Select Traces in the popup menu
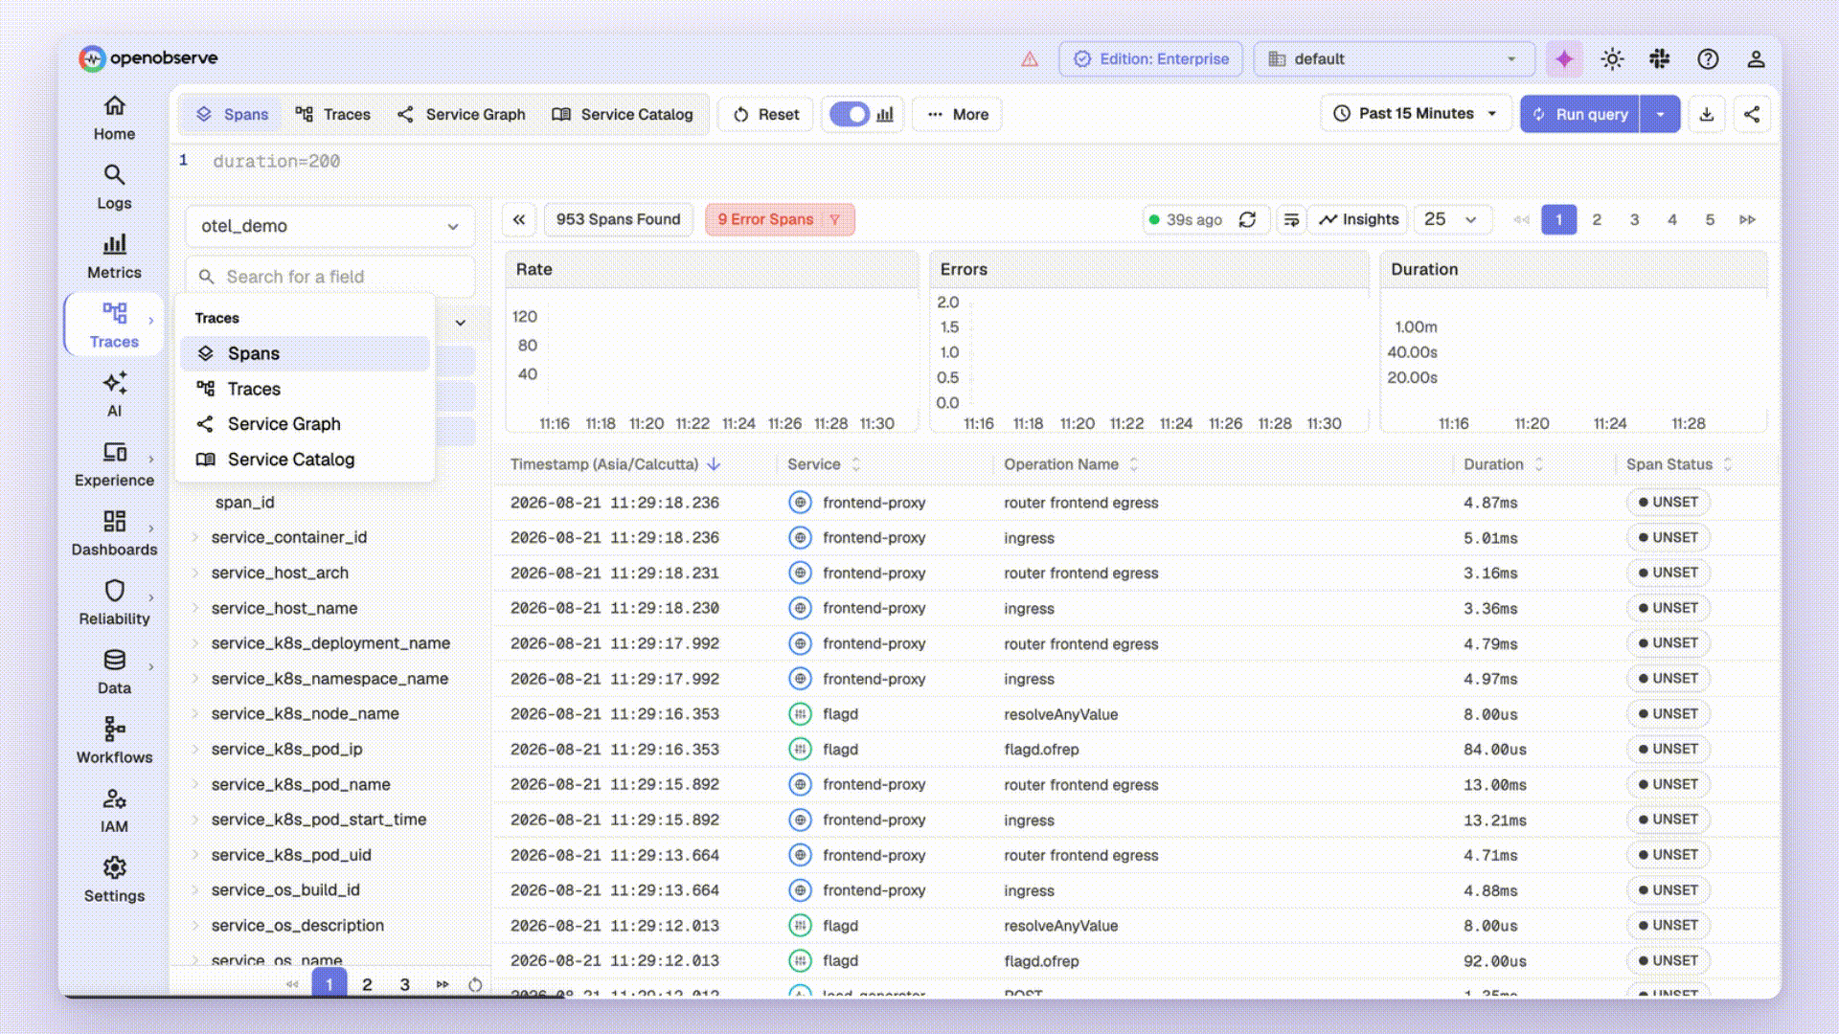 click(305, 389)
